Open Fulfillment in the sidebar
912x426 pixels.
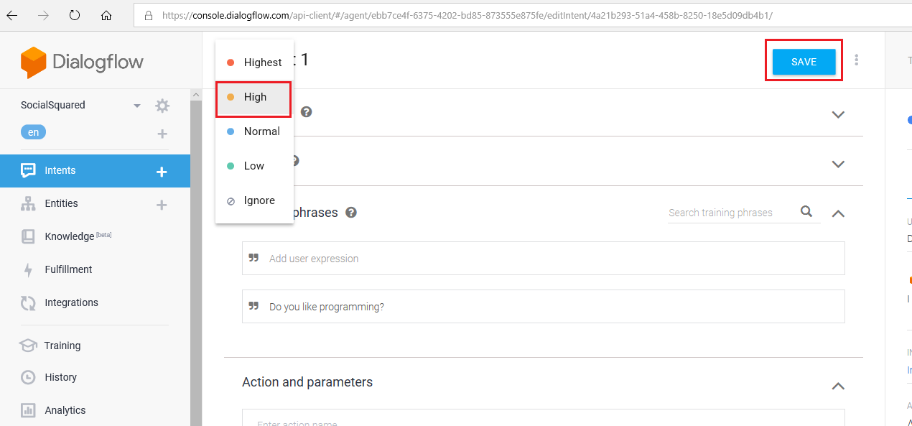[68, 269]
